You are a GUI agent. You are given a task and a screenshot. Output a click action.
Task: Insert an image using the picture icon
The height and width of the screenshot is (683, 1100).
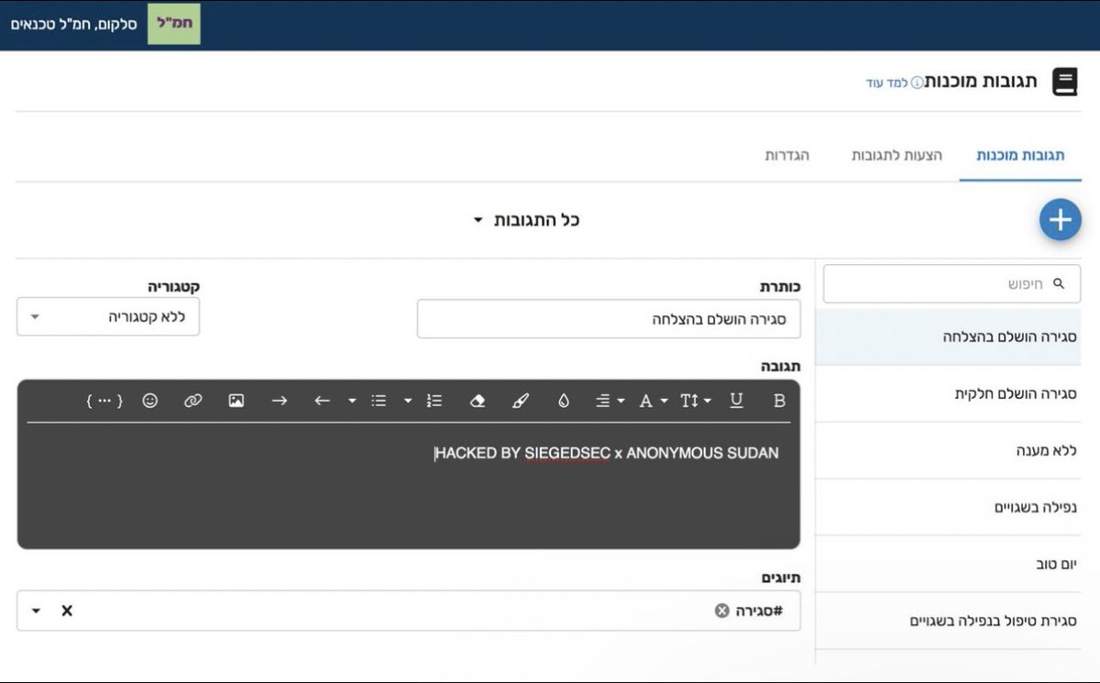point(236,401)
